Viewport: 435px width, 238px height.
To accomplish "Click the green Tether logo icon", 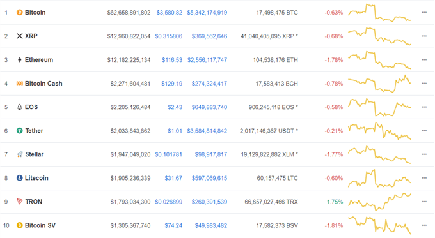I will point(19,131).
